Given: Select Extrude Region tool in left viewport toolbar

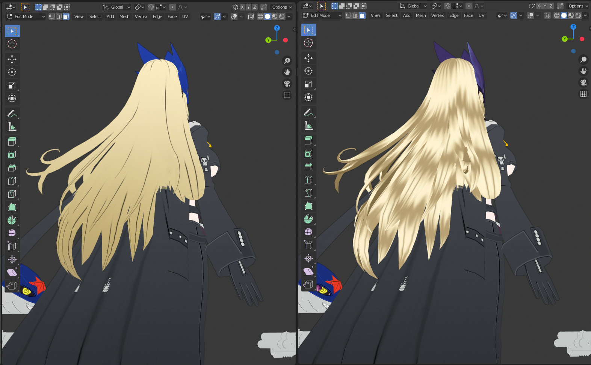Looking at the screenshot, I should pos(12,141).
